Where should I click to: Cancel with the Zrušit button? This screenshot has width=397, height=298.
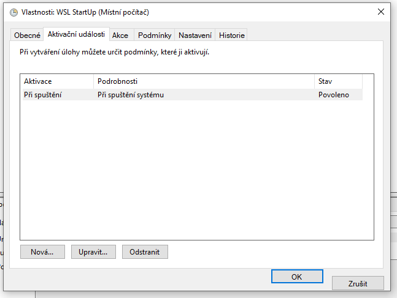point(358,283)
